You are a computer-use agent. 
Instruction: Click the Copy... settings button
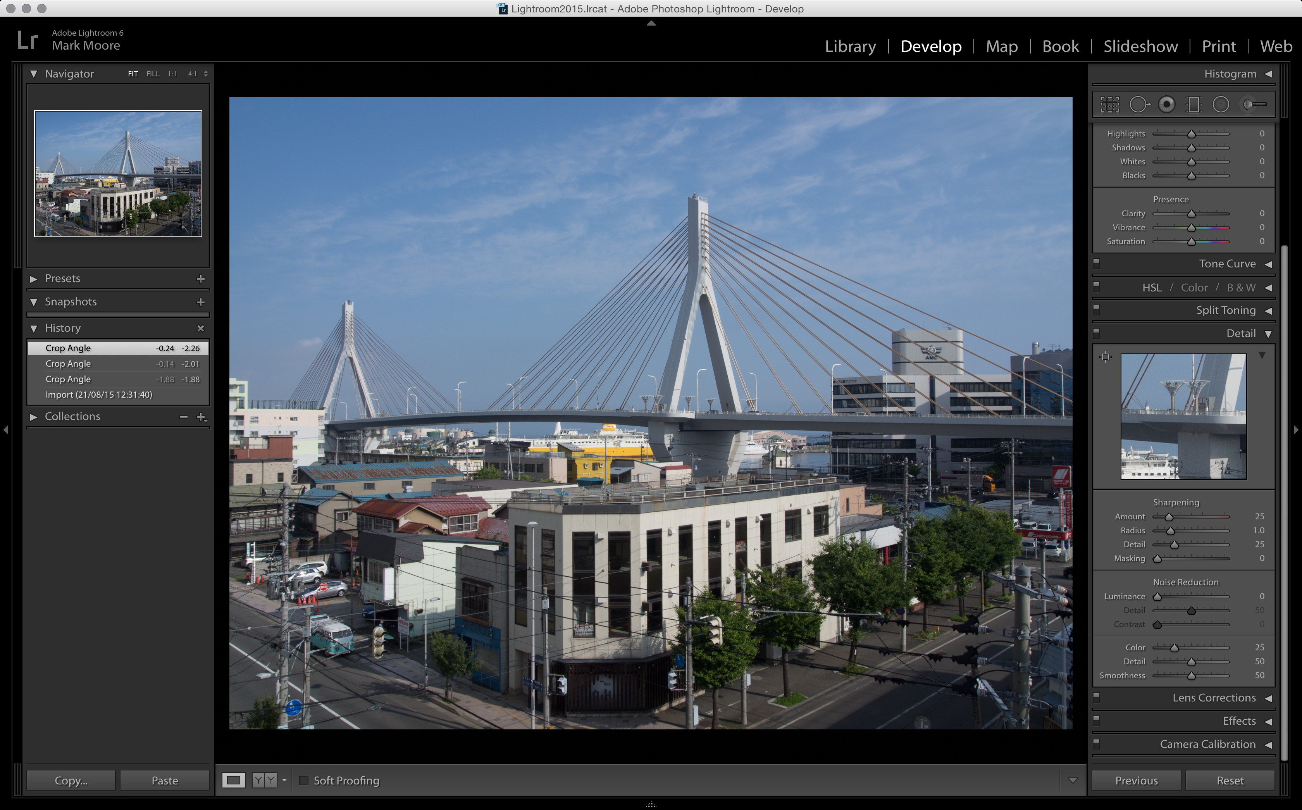pyautogui.click(x=71, y=781)
